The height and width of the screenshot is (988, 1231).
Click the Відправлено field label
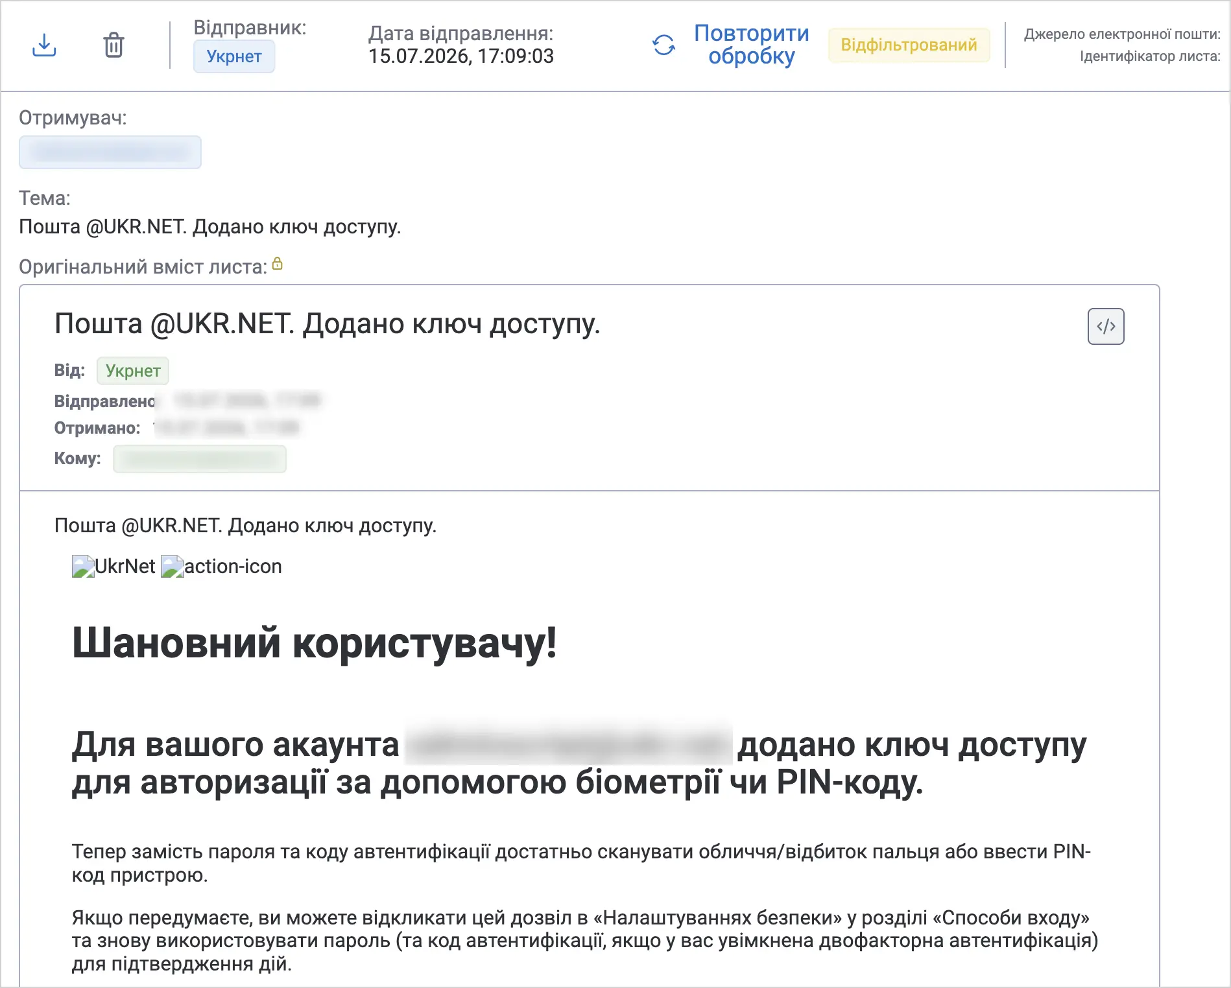coord(104,401)
